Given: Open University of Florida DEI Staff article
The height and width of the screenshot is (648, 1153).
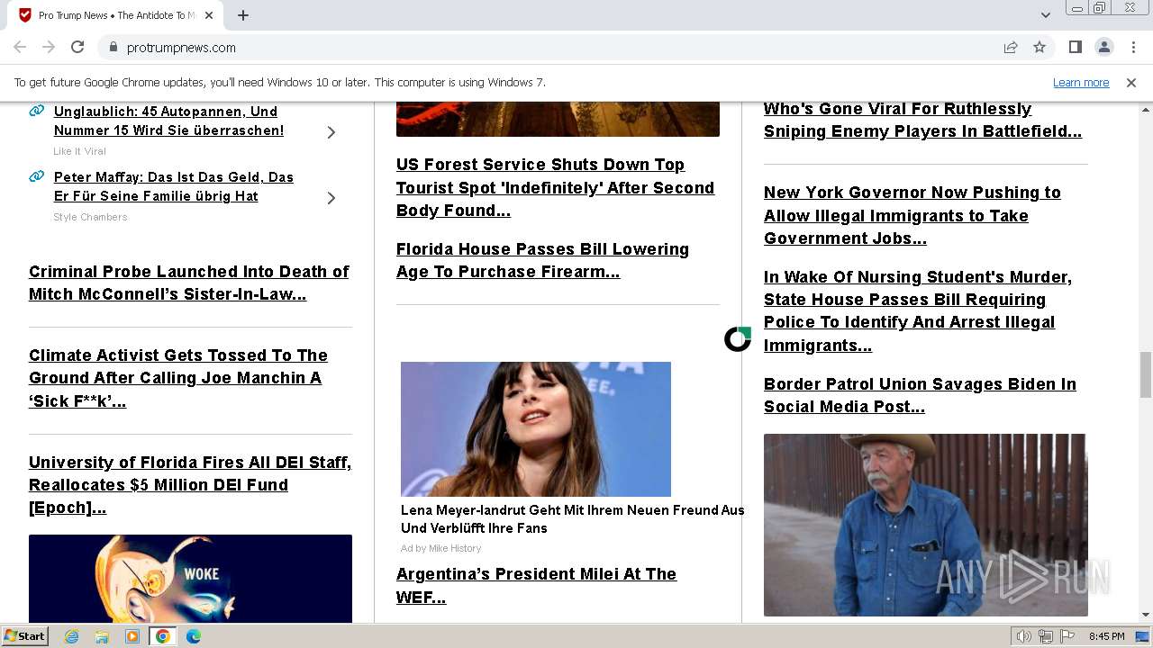Looking at the screenshot, I should coord(190,485).
